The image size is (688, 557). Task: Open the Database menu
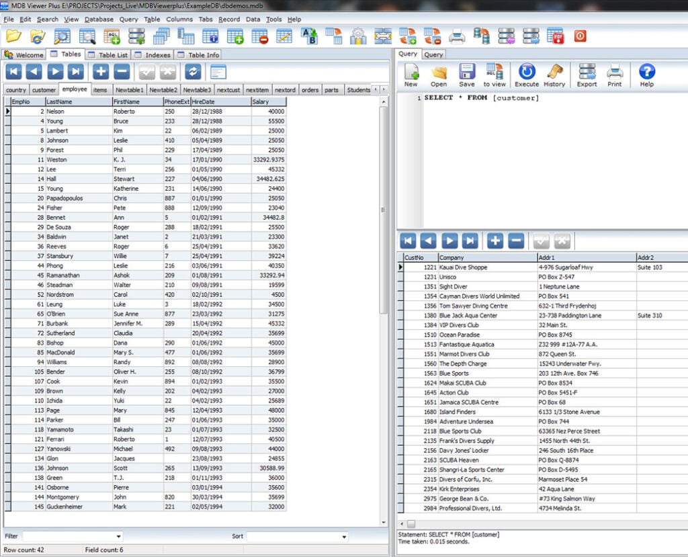99,19
